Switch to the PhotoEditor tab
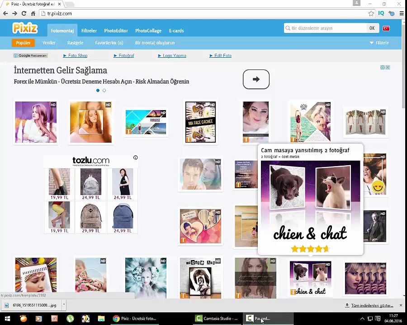Viewport: 407px width, 325px height. click(116, 31)
